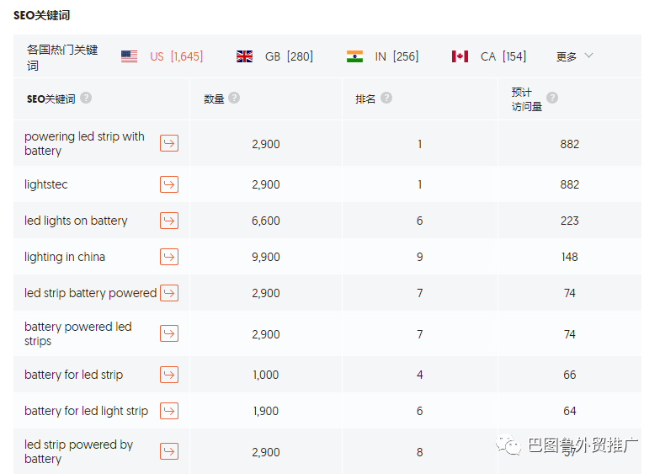Viewport: 660px width, 474px height.
Task: Click the 排名 column header
Action: pyautogui.click(x=365, y=99)
